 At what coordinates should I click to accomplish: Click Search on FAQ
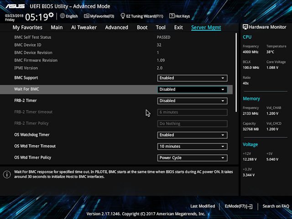[276, 206]
